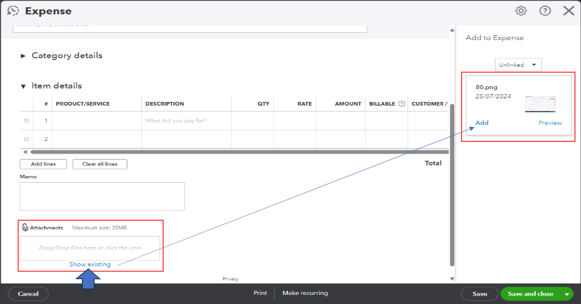
Task: Click line 1 Amount cell
Action: [x=341, y=121]
